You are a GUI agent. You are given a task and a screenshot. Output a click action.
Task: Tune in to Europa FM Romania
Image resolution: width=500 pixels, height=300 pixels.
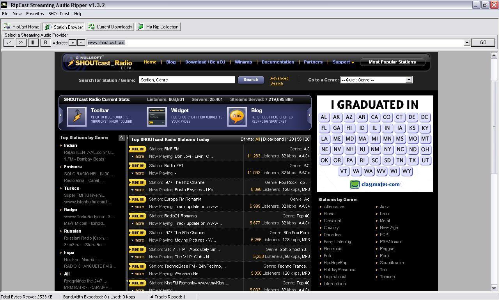137,199
